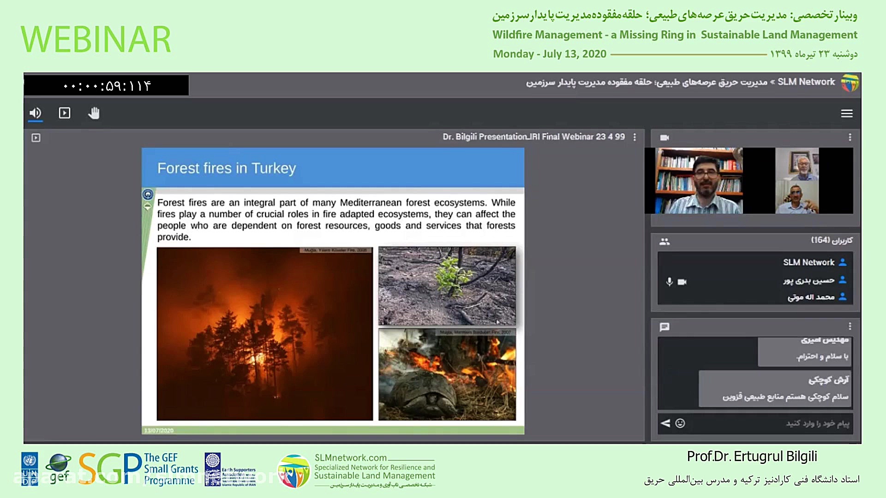Raise hand using the hand icon

click(x=94, y=113)
